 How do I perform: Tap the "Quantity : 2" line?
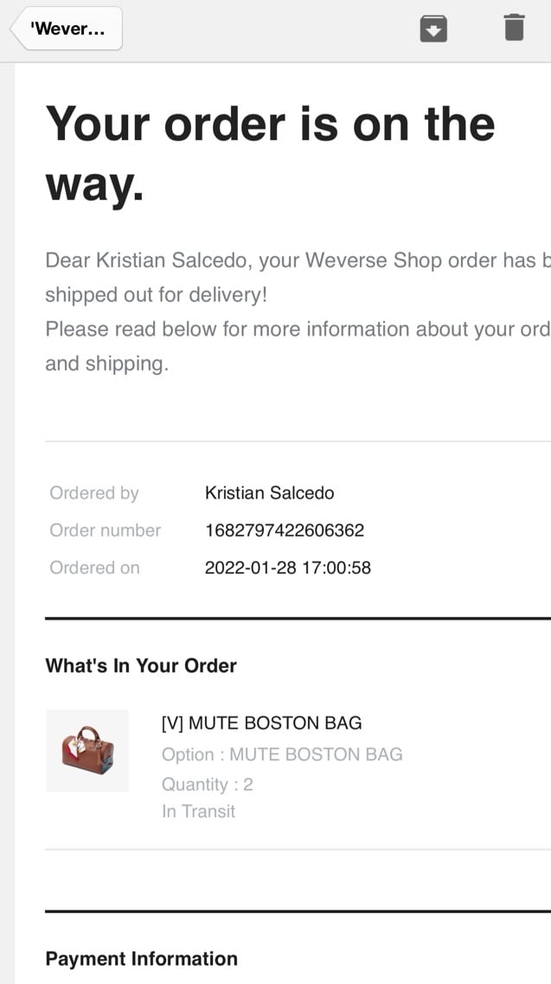207,784
